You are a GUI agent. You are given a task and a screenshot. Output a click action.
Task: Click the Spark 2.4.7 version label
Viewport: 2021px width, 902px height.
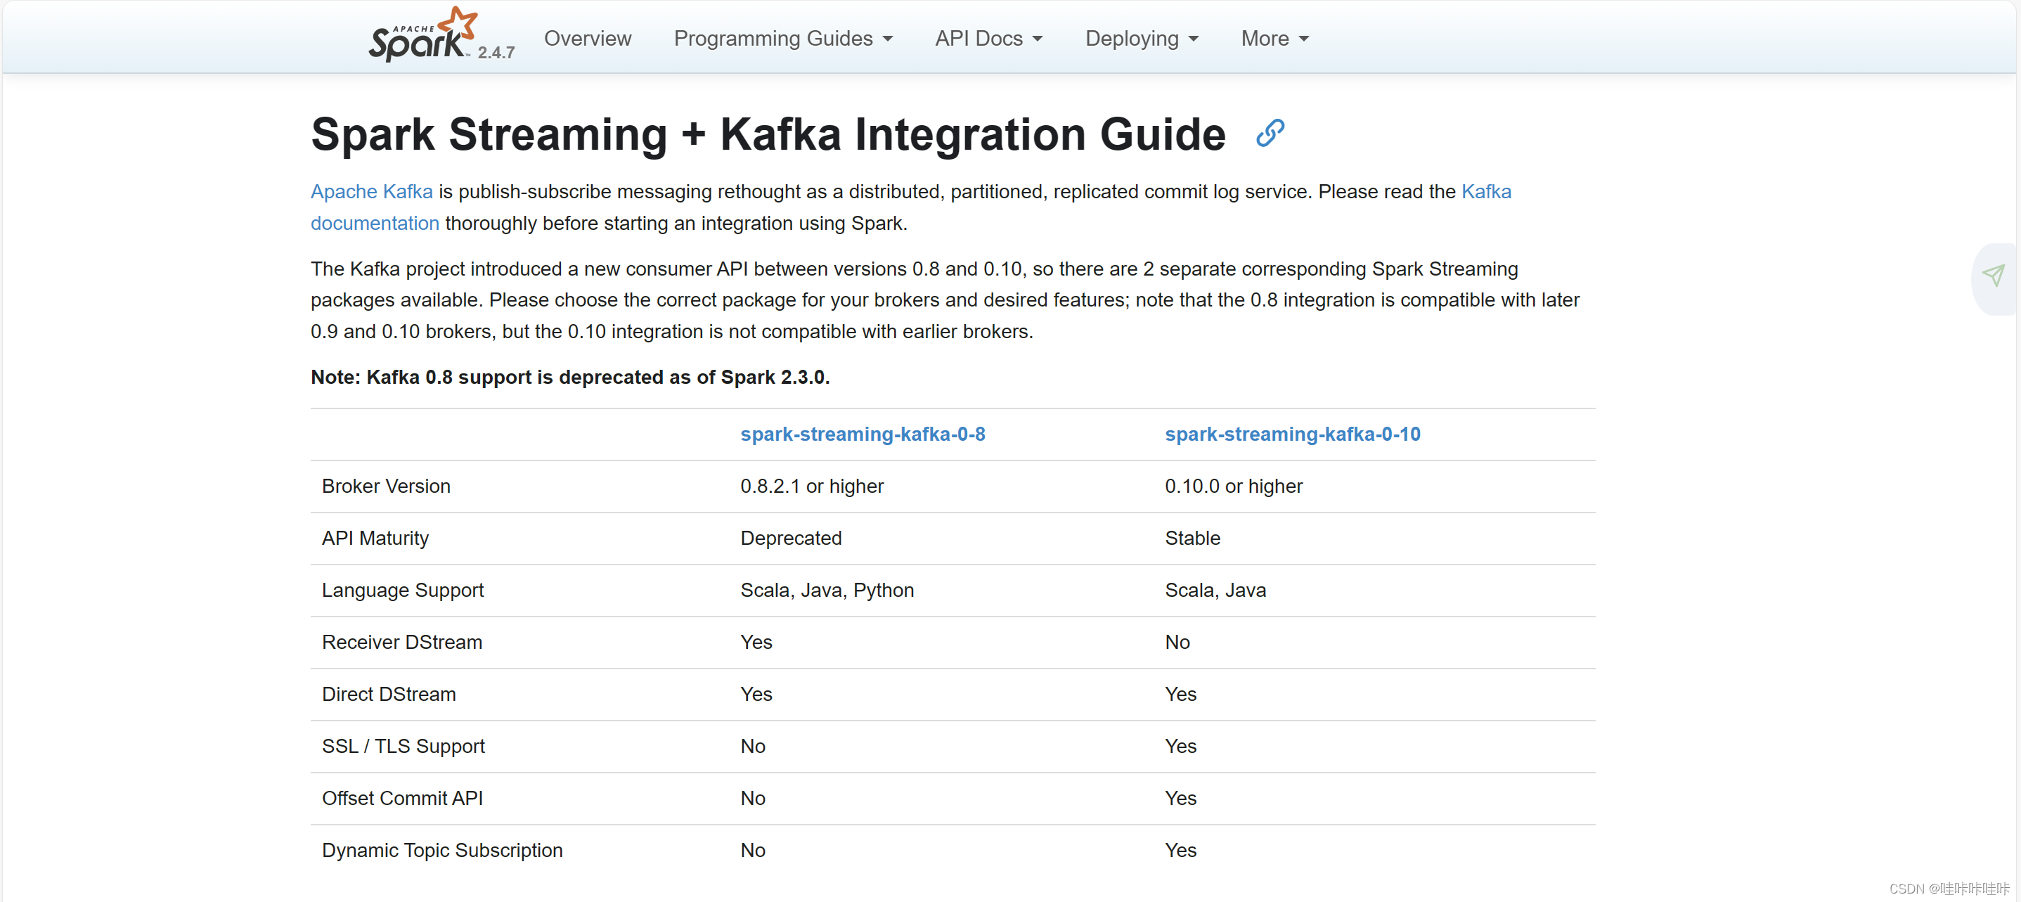tap(496, 53)
